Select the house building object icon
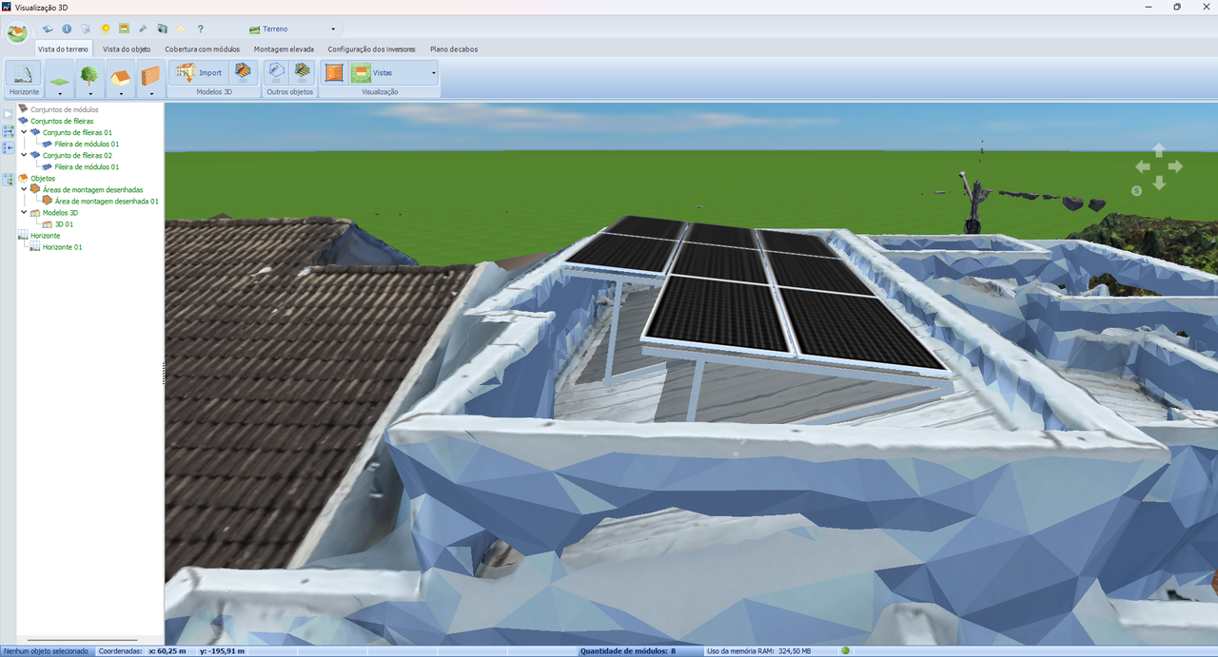This screenshot has width=1218, height=657. (120, 74)
